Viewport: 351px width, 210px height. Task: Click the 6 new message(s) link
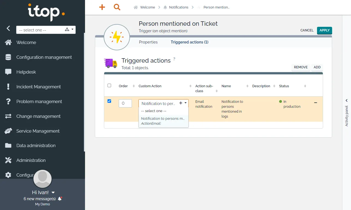40,199
